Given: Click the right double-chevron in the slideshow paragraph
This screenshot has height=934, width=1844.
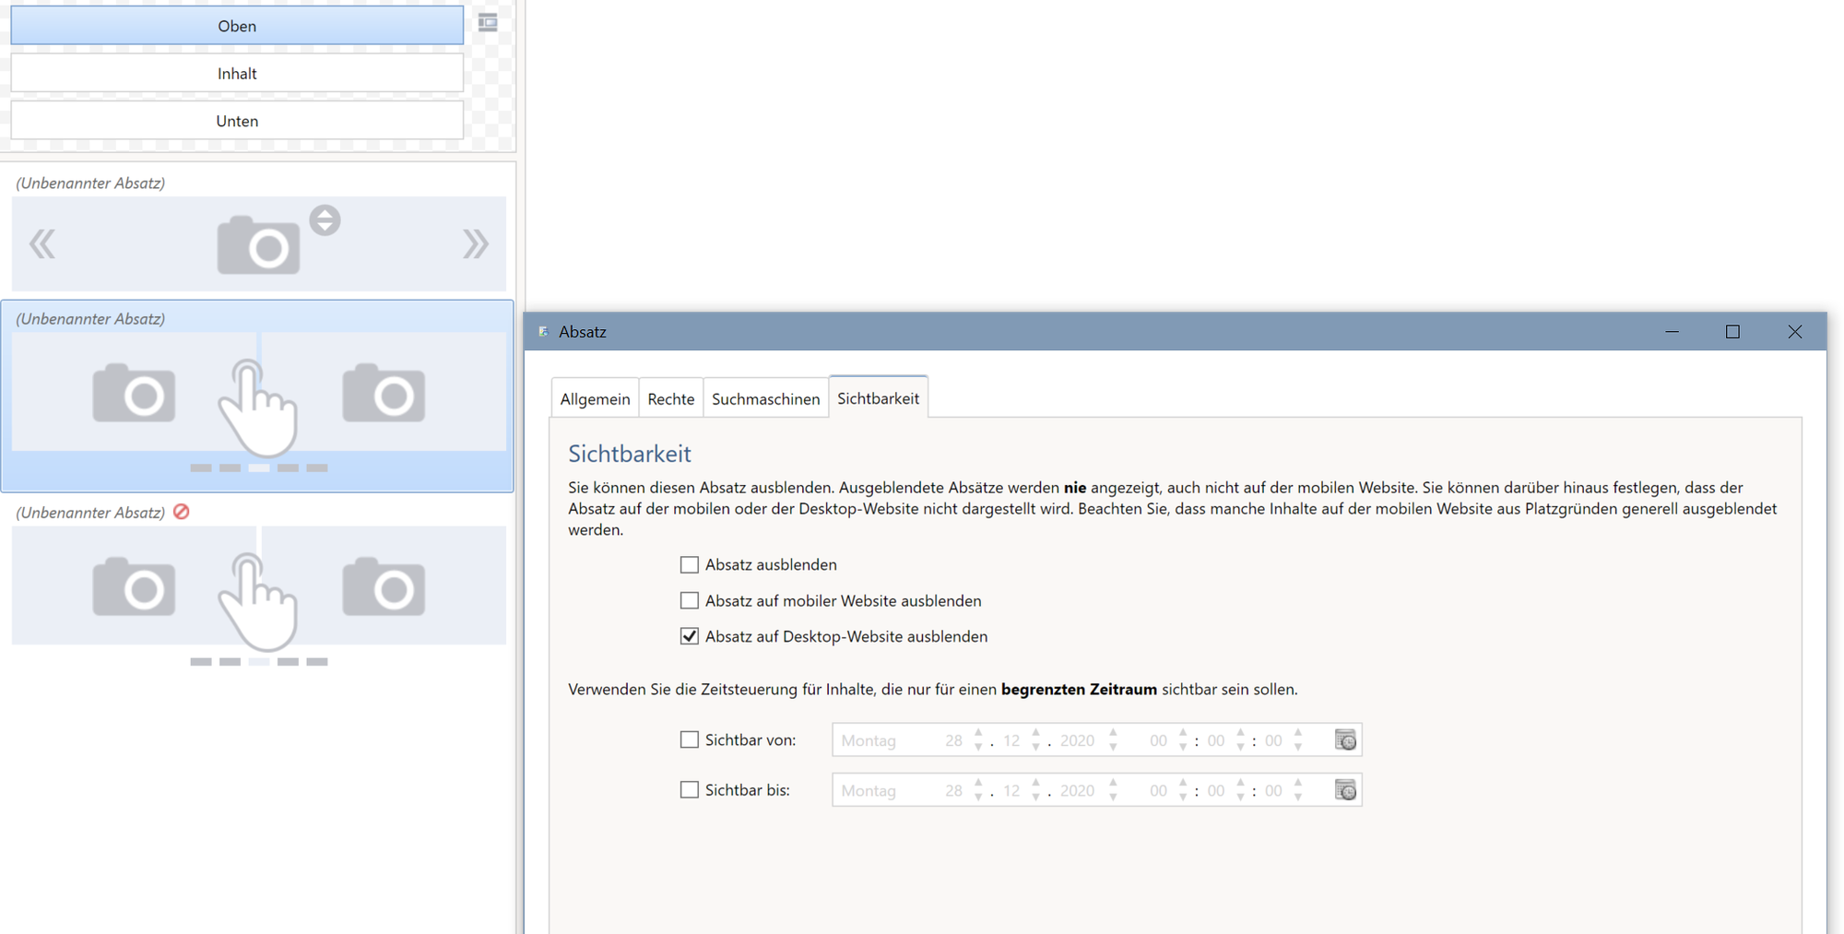Looking at the screenshot, I should [475, 244].
